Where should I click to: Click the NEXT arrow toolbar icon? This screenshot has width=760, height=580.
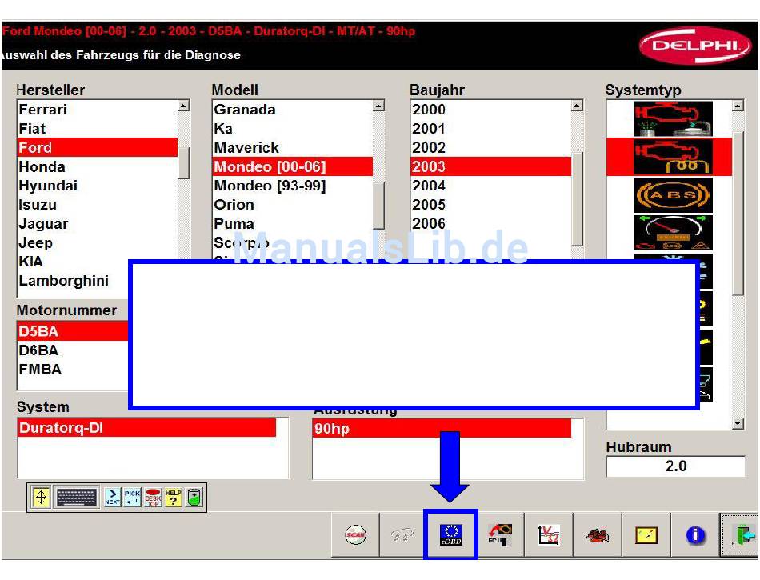pyautogui.click(x=113, y=497)
